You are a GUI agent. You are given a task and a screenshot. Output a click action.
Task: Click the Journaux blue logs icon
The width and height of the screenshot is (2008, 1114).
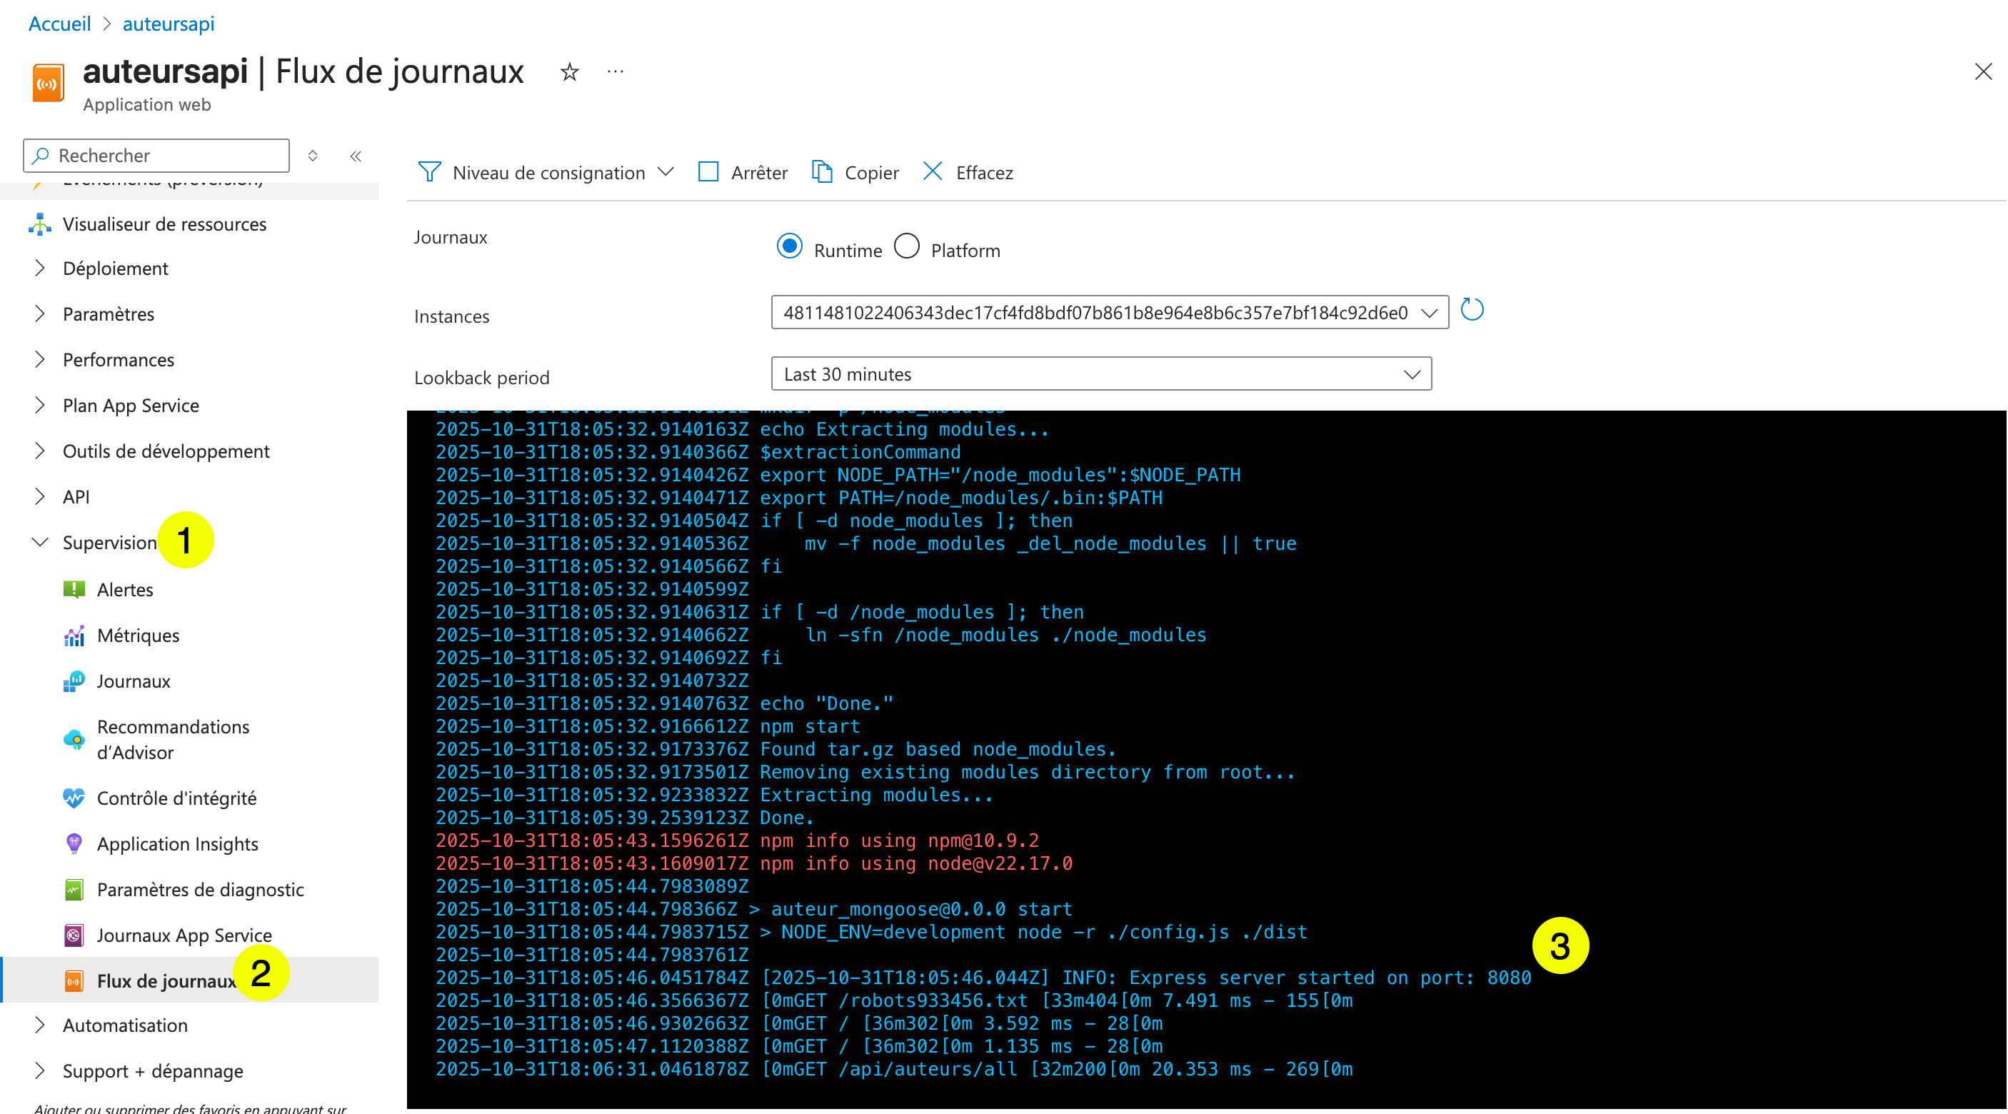(x=74, y=681)
